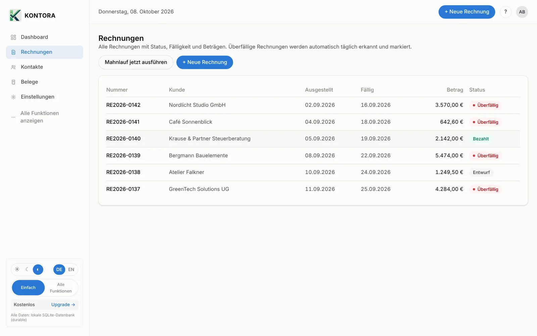Viewport: 537px width, 336px height.
Task: Open invoice RE2026-0137
Action: coord(123,189)
